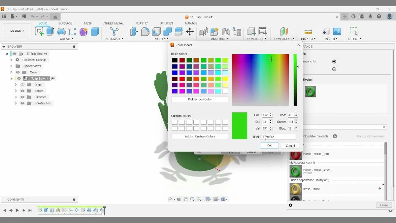Click OK in the Color Picker dialog

269,145
